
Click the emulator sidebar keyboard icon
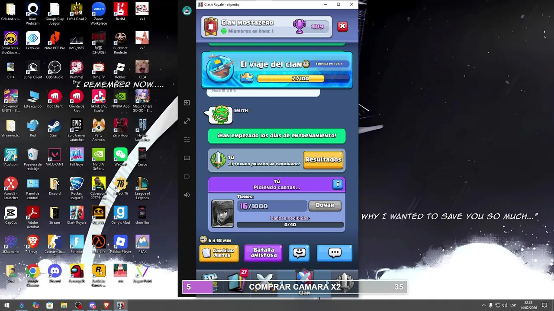[187, 158]
